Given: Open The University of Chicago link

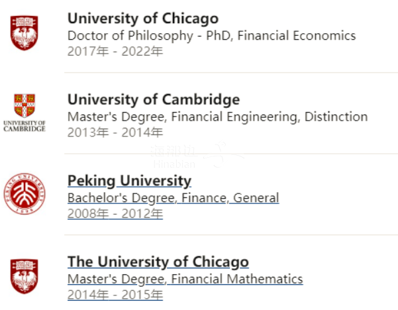Looking at the screenshot, I should click(158, 262).
